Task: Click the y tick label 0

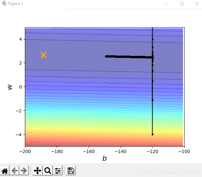Action: pyautogui.click(x=21, y=87)
